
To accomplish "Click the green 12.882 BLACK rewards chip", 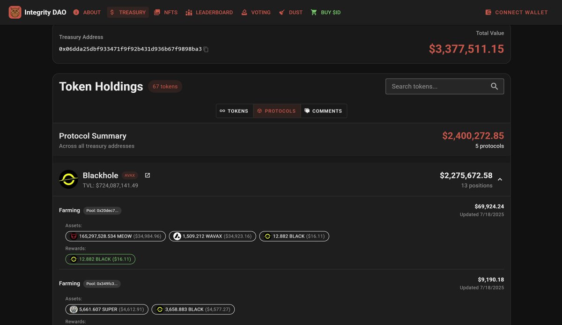I will tap(100, 259).
